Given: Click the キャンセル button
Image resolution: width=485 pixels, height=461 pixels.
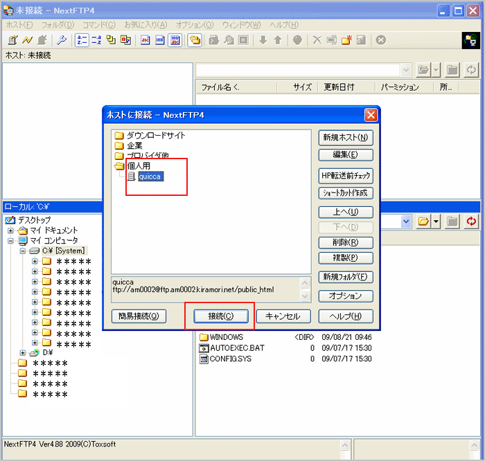Looking at the screenshot, I should (x=283, y=316).
